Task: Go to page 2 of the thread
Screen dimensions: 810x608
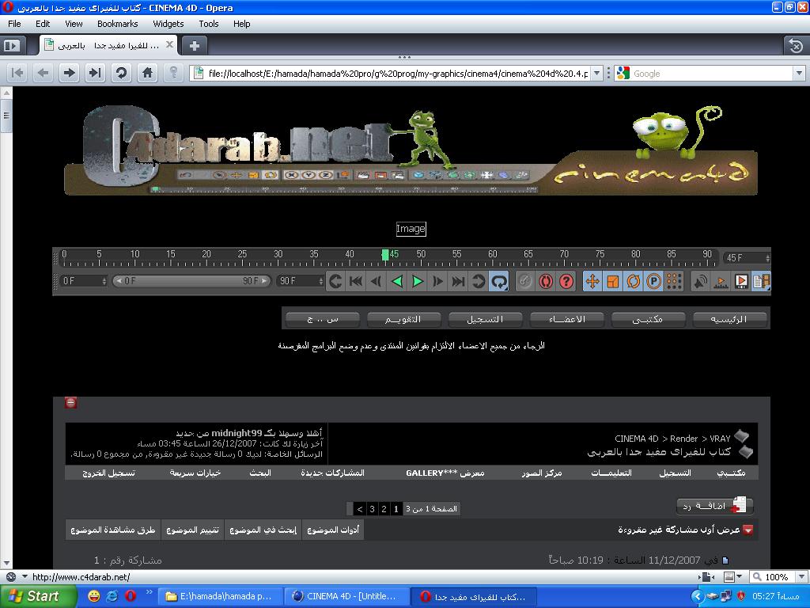Action: [x=384, y=509]
